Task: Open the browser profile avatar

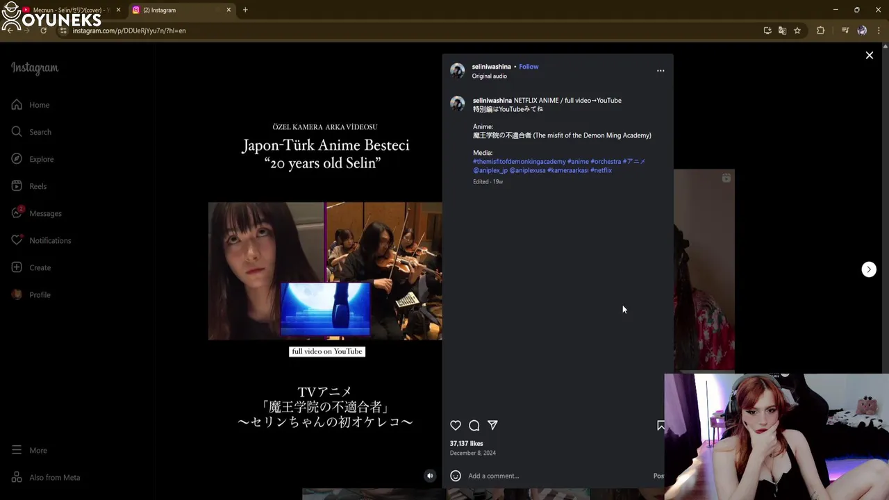Action: coord(862,31)
